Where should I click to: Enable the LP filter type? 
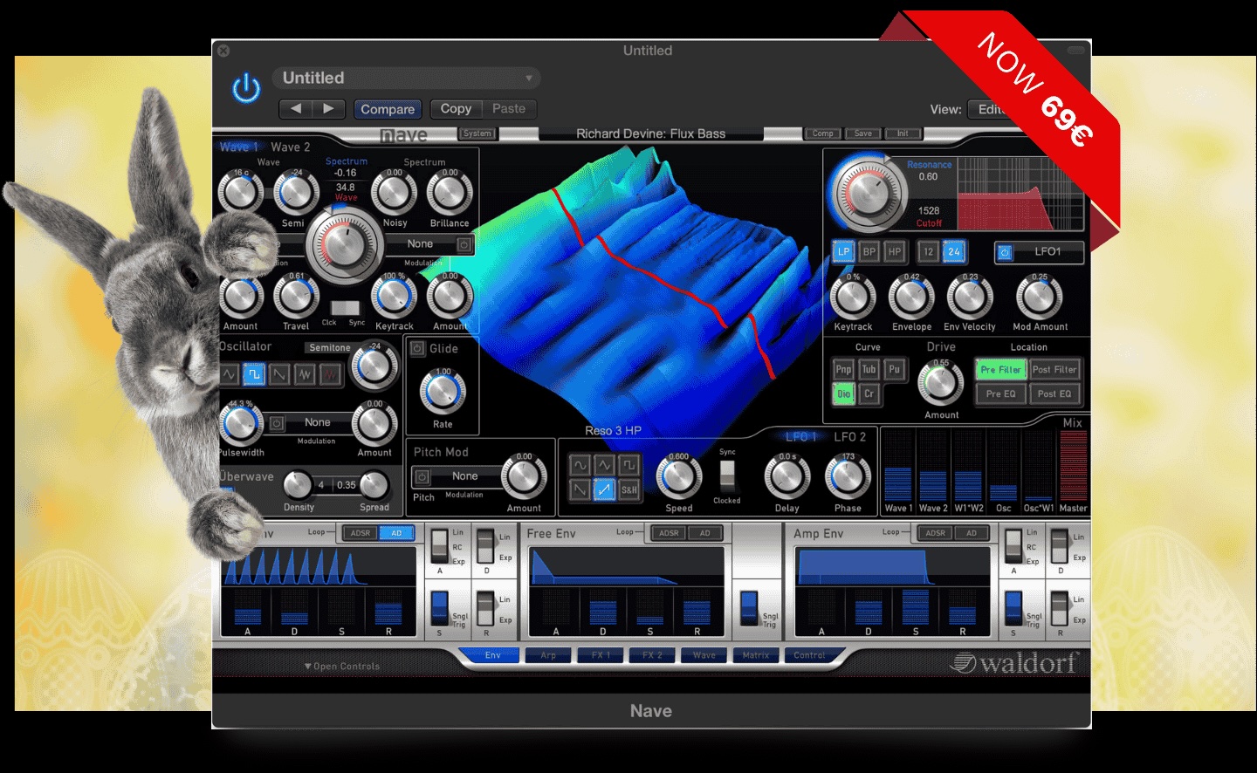[x=843, y=251]
